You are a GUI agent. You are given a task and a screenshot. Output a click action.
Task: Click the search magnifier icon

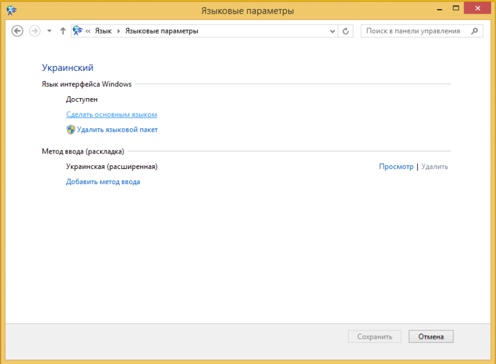coord(475,31)
